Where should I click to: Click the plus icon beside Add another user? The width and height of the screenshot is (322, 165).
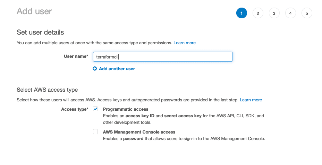click(x=95, y=69)
